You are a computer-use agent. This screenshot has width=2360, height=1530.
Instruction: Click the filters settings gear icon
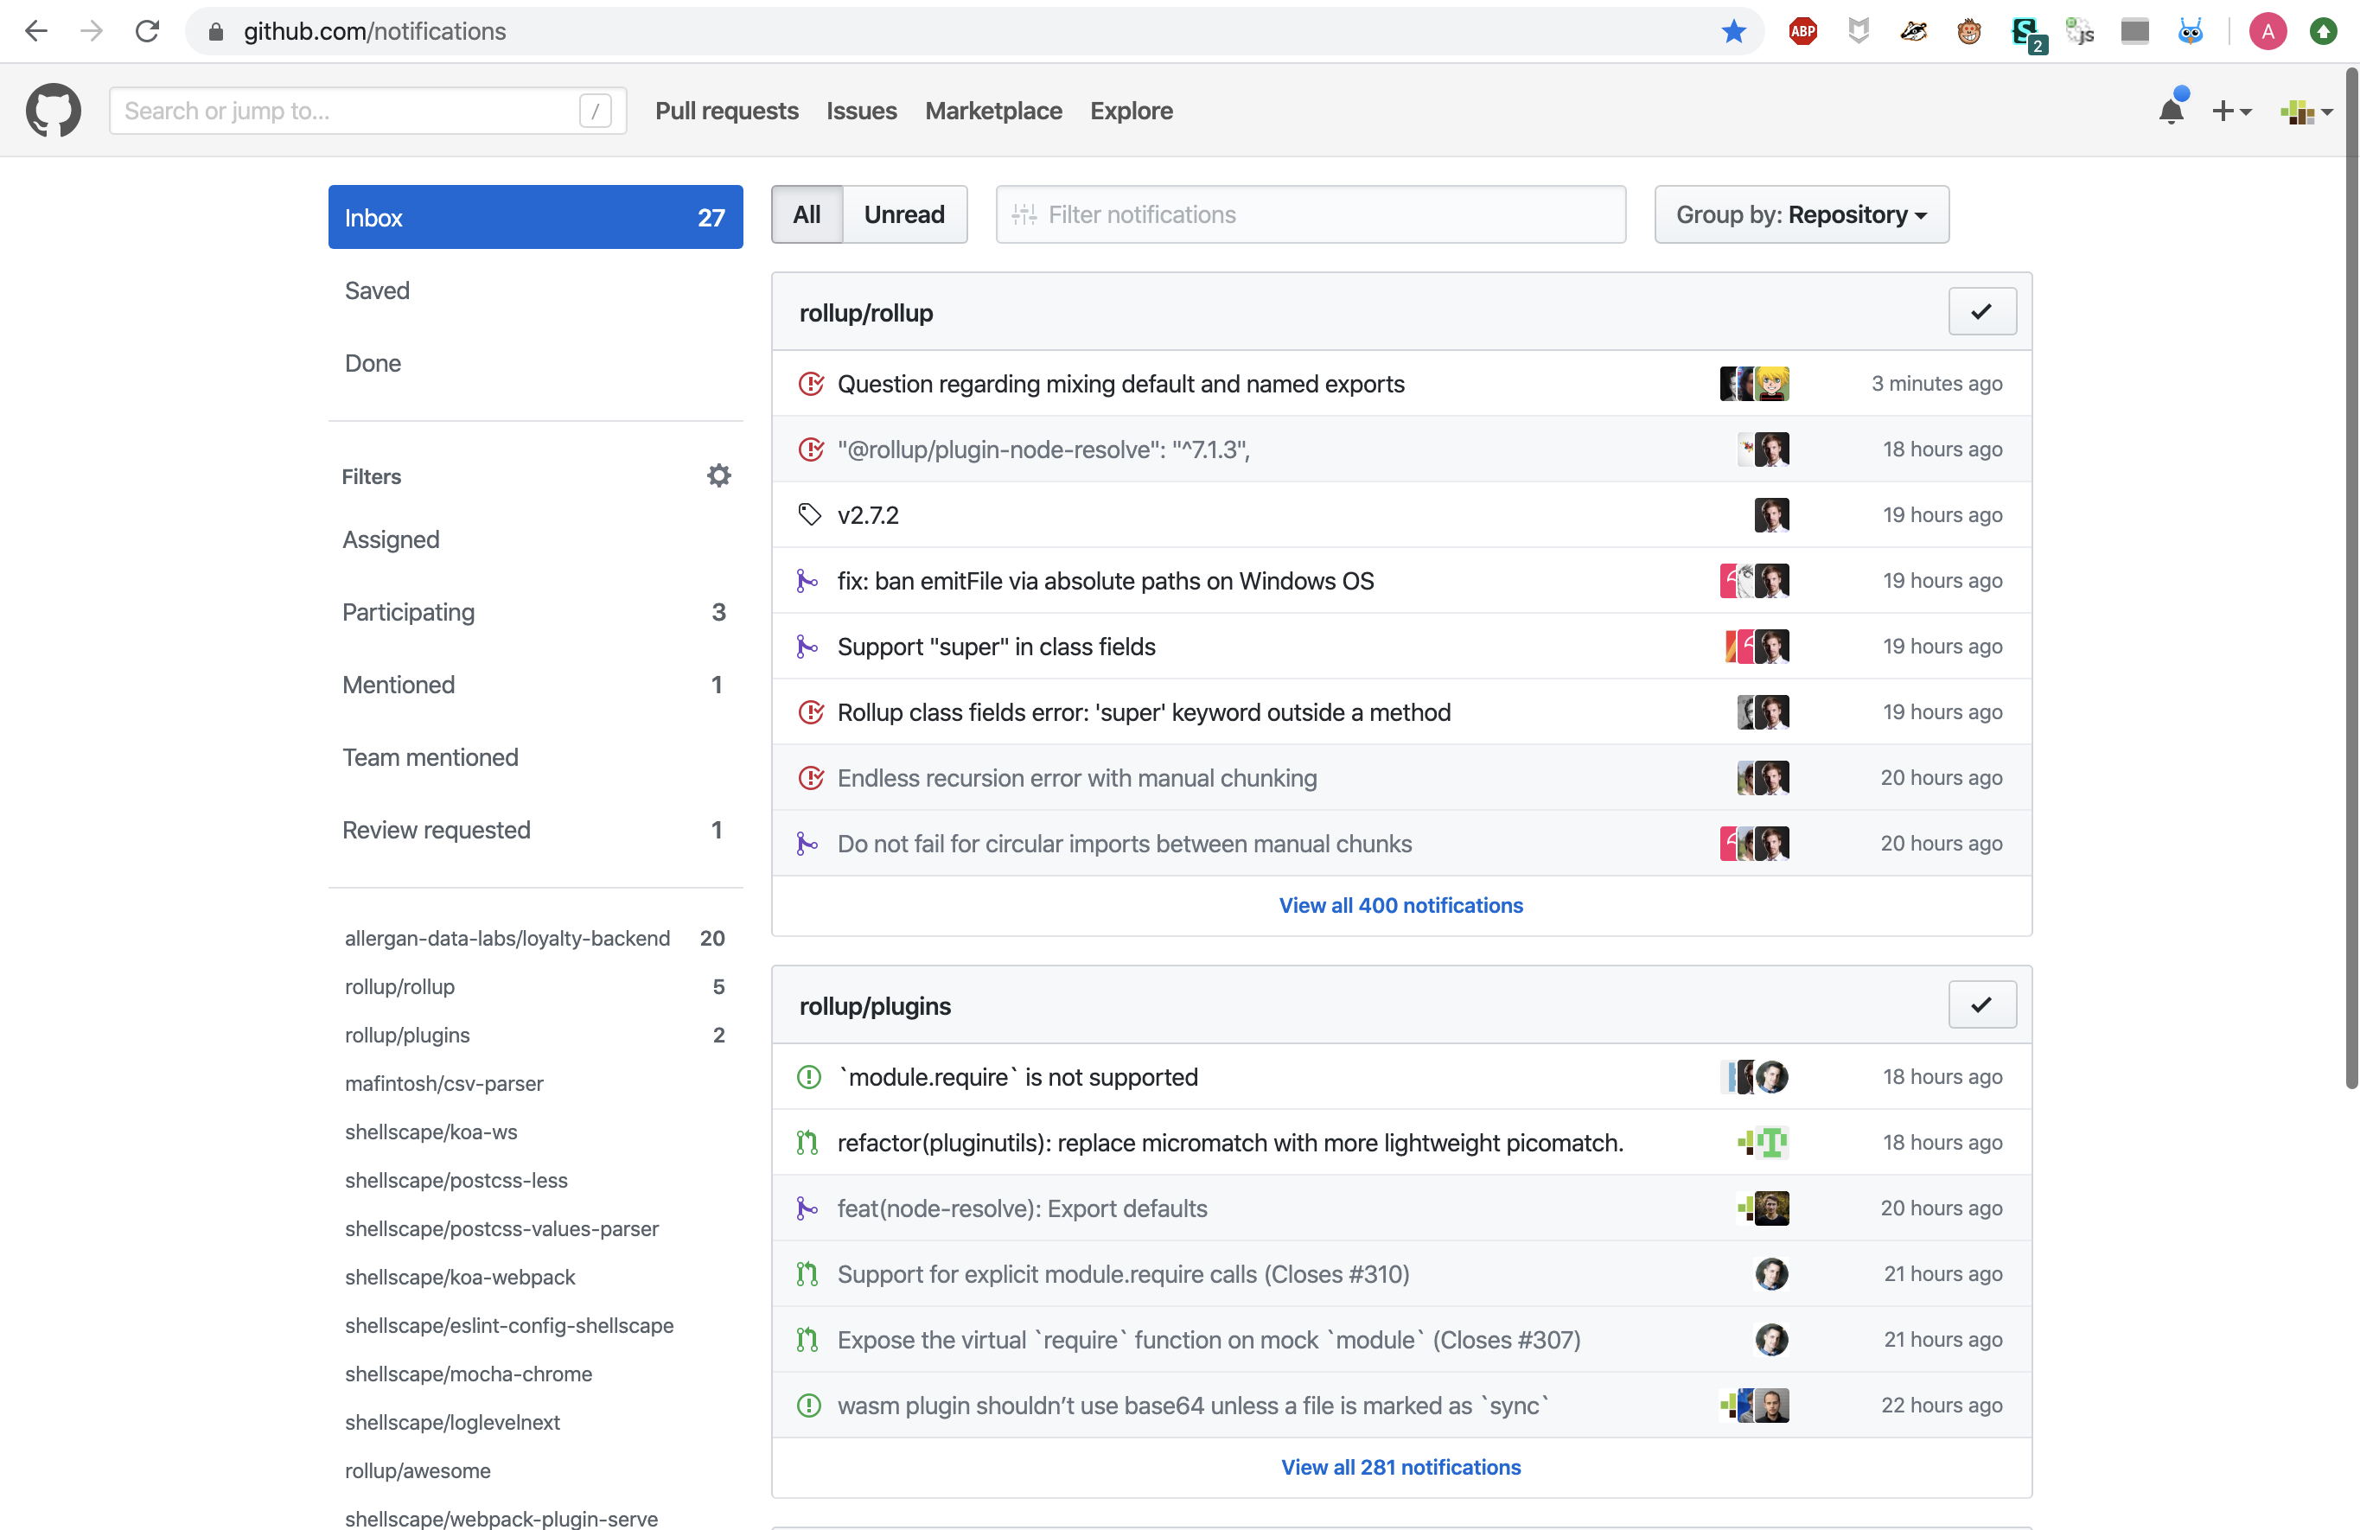(x=719, y=476)
